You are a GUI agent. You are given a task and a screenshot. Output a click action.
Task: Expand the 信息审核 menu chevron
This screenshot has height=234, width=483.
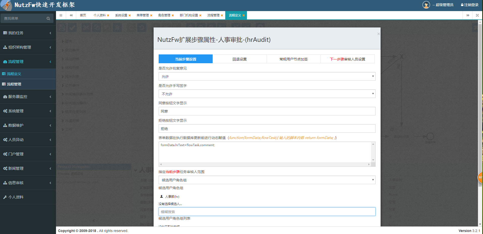click(x=50, y=183)
